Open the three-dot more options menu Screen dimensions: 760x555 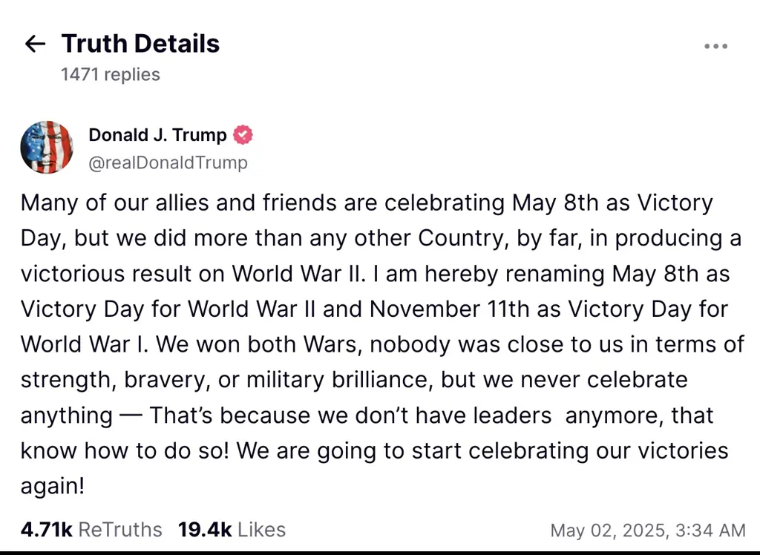pos(715,46)
